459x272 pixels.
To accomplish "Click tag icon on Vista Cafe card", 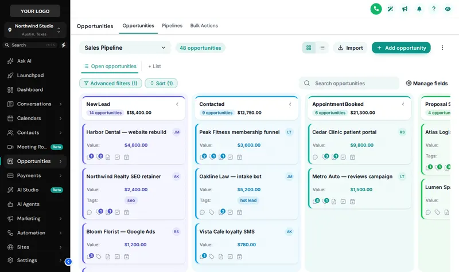I will click(x=211, y=257).
